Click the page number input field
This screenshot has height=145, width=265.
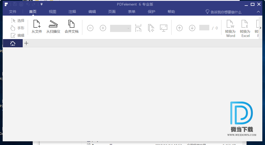tap(204, 28)
